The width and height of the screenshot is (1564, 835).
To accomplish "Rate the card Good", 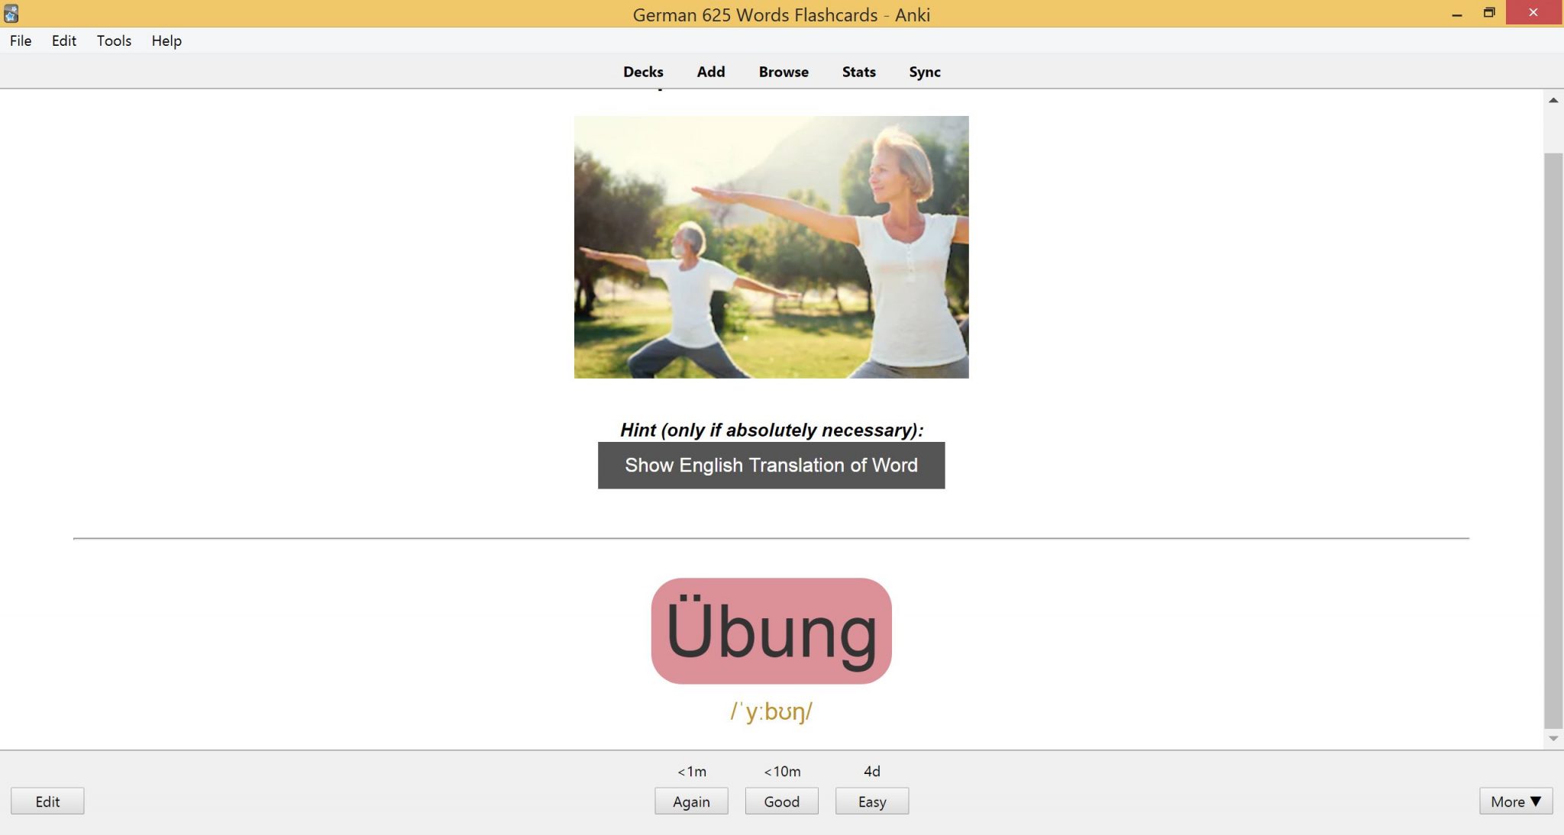I will 781,801.
